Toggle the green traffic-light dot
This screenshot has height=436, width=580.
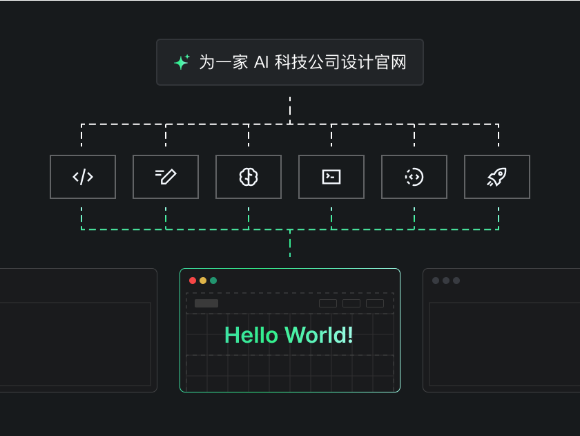click(x=214, y=281)
